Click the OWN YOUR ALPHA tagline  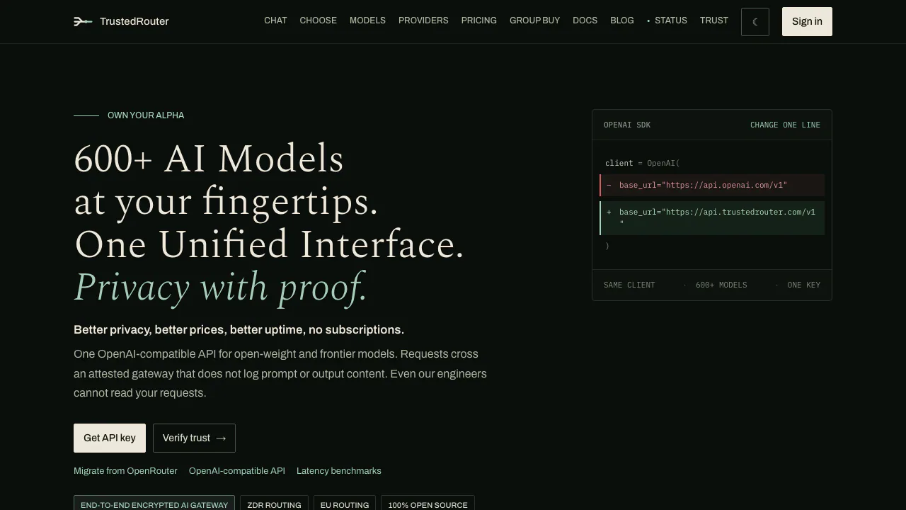coord(146,115)
